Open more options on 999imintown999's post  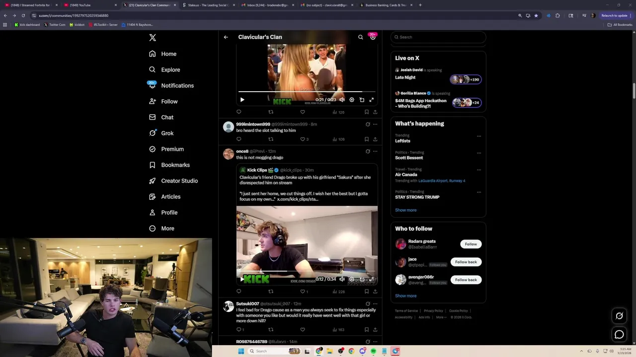[x=375, y=124]
